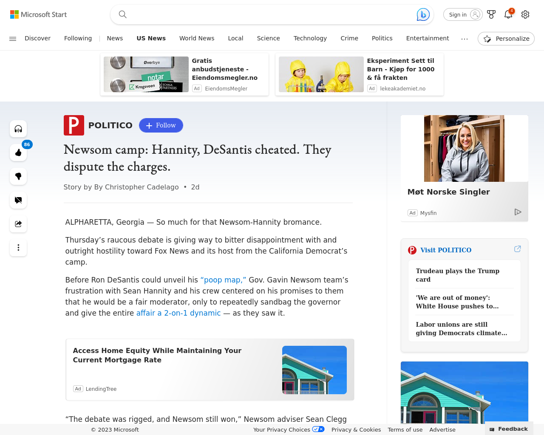This screenshot has height=435, width=544.
Task: Click the listen to article headphones icon
Action: 18,129
